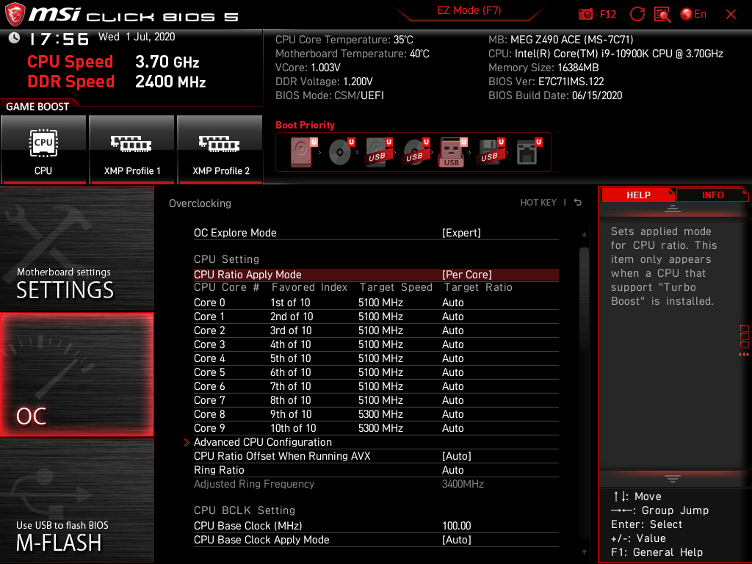This screenshot has width=752, height=564.
Task: Click the CD/DVD drive icon under Boot Priority
Action: pos(339,151)
